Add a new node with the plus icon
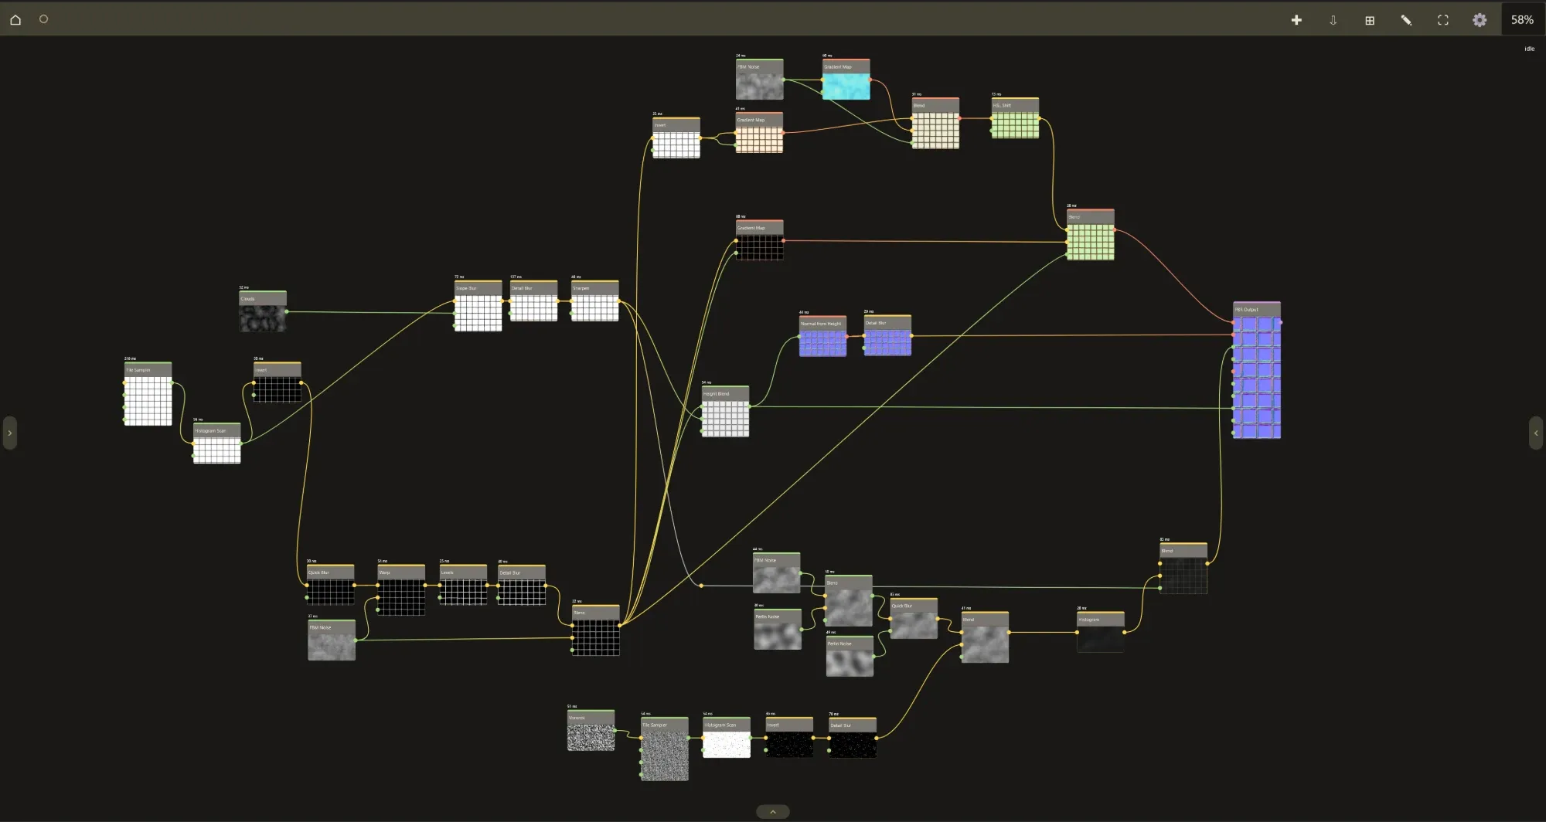 (1296, 20)
